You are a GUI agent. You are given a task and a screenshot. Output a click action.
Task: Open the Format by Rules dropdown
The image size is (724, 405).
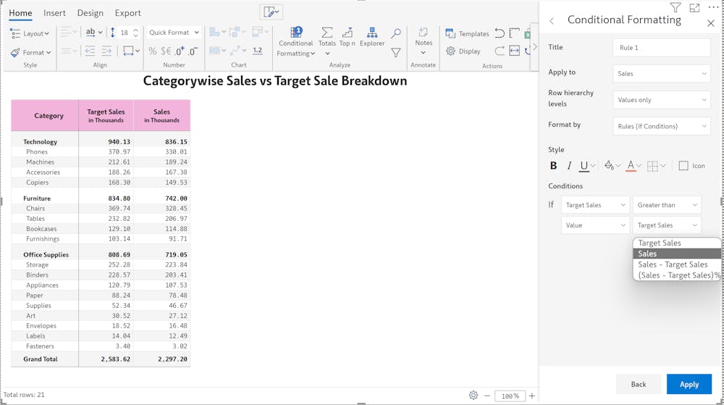pos(661,126)
